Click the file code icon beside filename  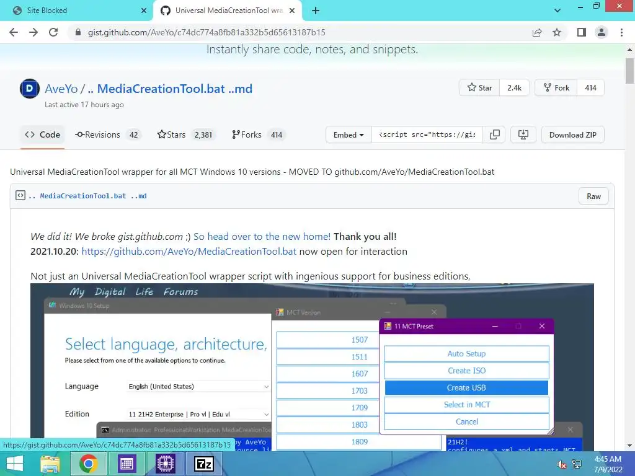coord(20,195)
